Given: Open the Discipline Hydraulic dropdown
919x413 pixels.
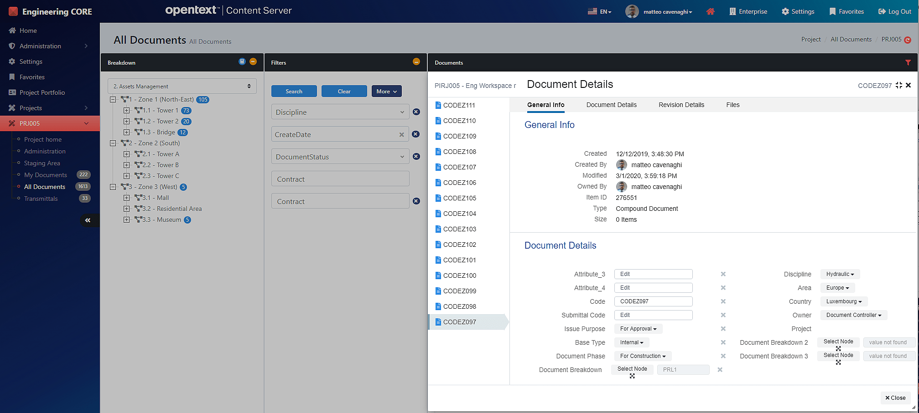Looking at the screenshot, I should coord(840,274).
